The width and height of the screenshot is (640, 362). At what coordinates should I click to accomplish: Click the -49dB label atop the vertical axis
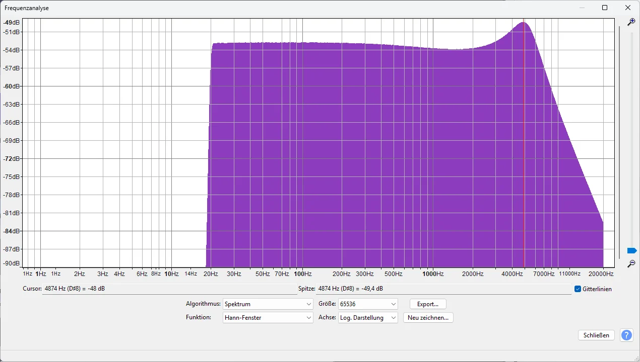click(12, 23)
